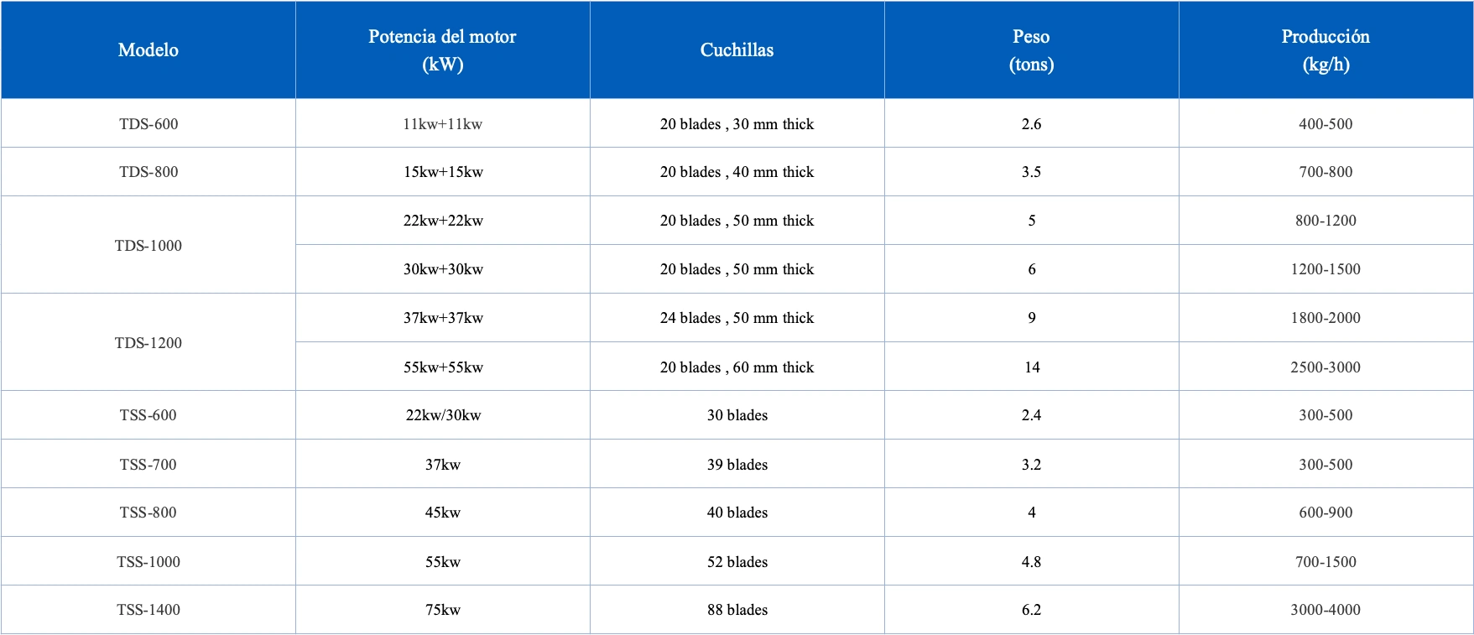Click the TSS-600 model cell
The image size is (1474, 635).
148,415
